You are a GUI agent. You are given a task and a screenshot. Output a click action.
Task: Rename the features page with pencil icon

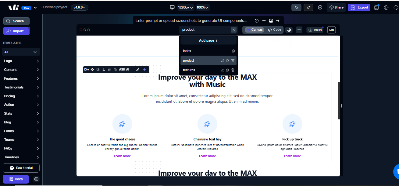tap(223, 70)
